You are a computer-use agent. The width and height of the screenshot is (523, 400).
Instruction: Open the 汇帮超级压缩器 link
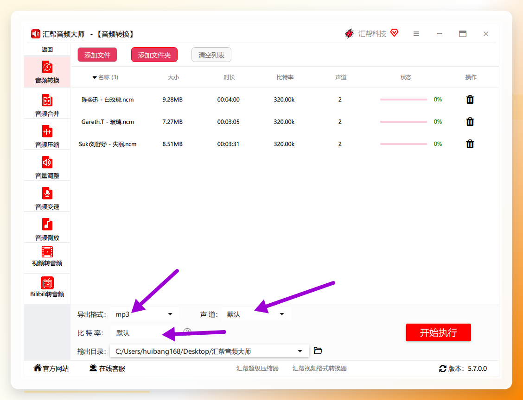(x=257, y=369)
